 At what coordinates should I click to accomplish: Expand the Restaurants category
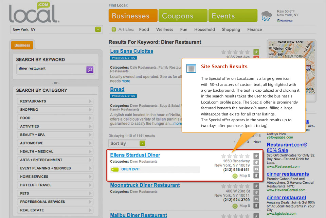55,101
